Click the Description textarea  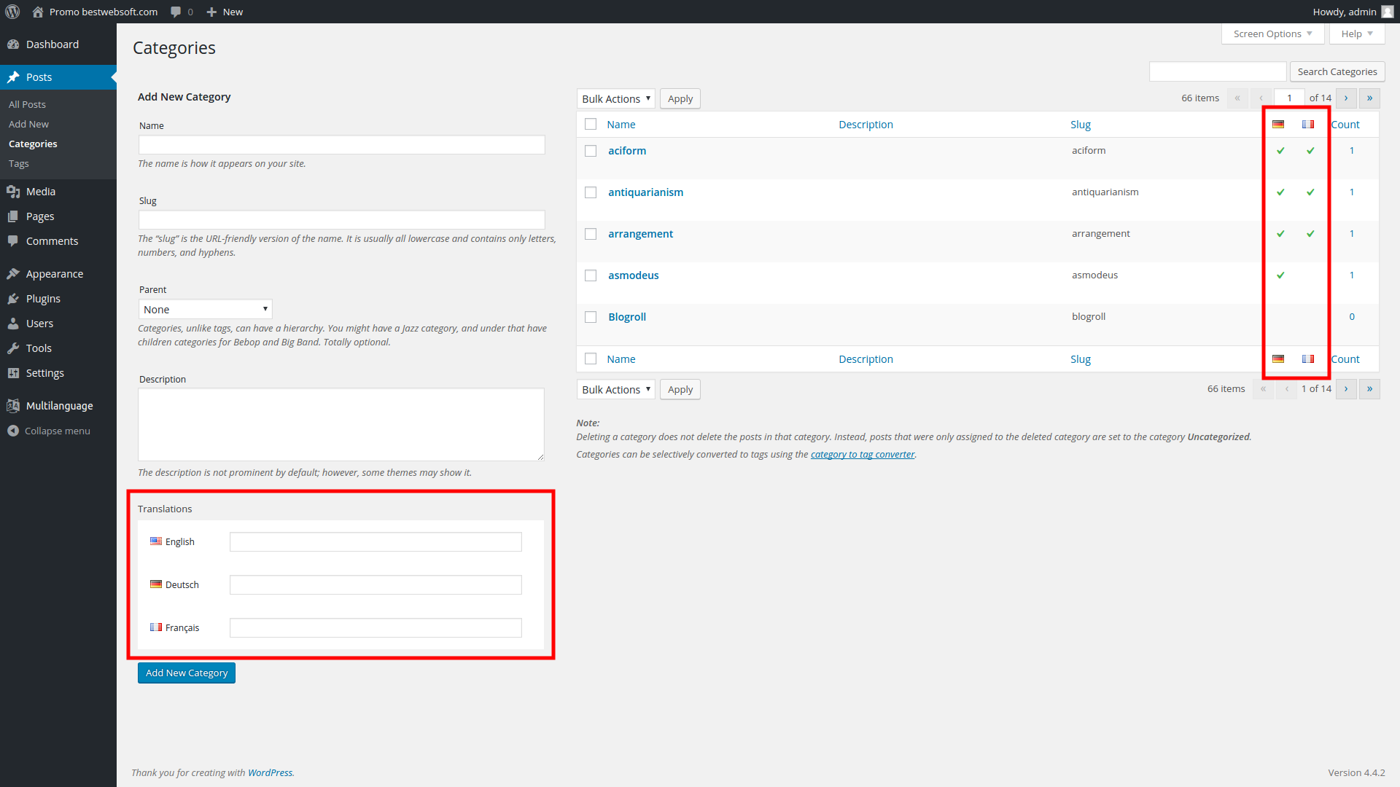[341, 424]
